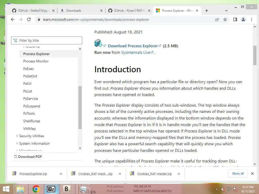
Task: Click Show all downloads button
Action: point(238,173)
